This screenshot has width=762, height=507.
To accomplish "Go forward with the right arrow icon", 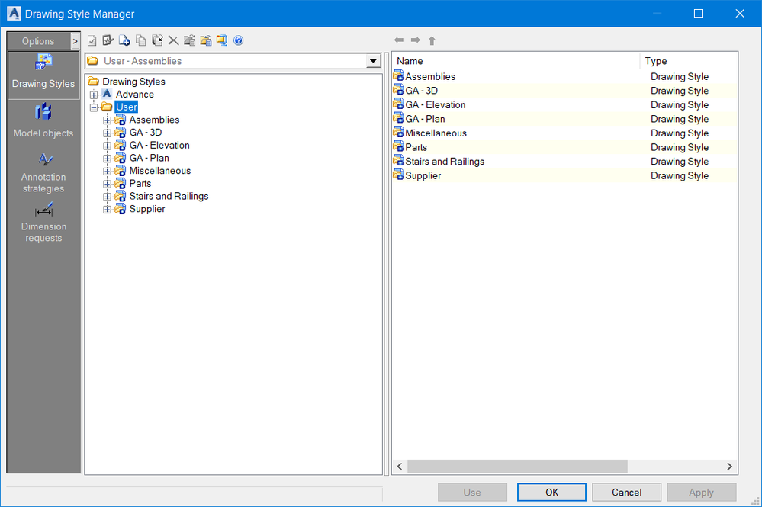I will pos(416,40).
